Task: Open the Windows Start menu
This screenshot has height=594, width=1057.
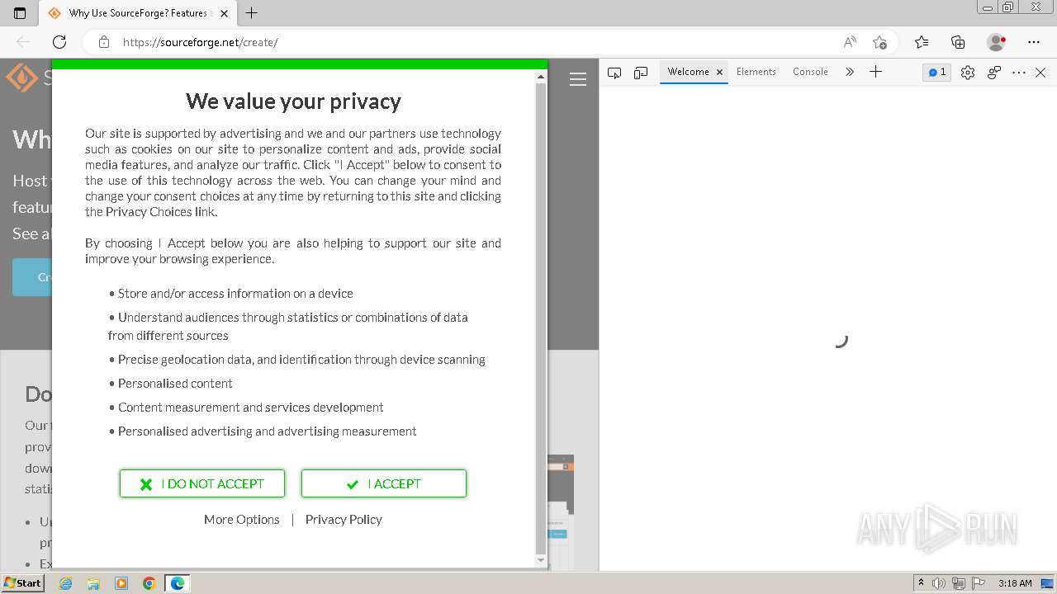Action: point(22,582)
